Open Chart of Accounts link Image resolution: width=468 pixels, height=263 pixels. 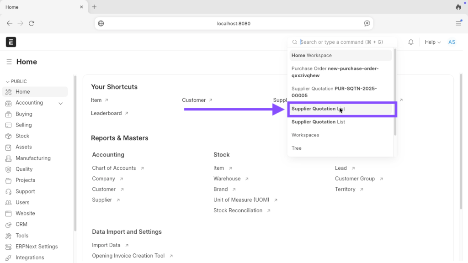click(114, 168)
